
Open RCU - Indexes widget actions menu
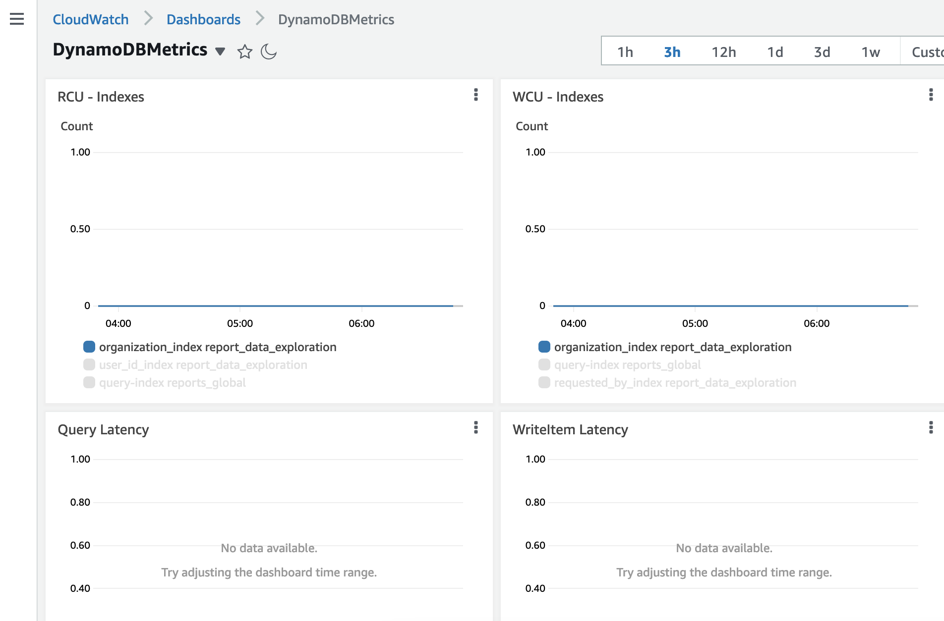coord(476,95)
